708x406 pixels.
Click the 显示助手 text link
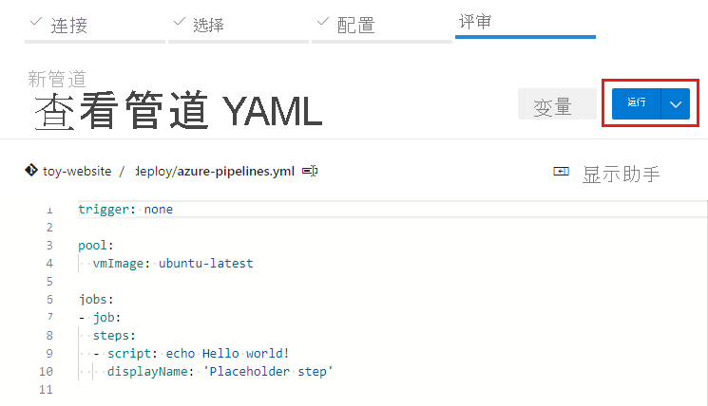coord(621,174)
